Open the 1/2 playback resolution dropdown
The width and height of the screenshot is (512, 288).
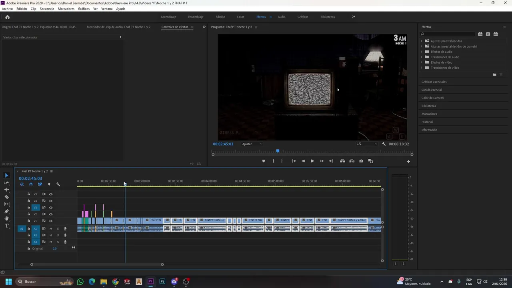[x=367, y=144]
